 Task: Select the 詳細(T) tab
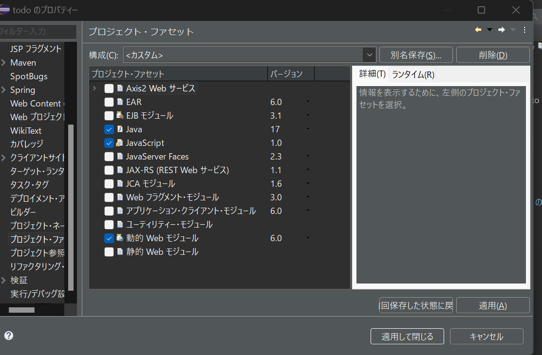coord(372,74)
